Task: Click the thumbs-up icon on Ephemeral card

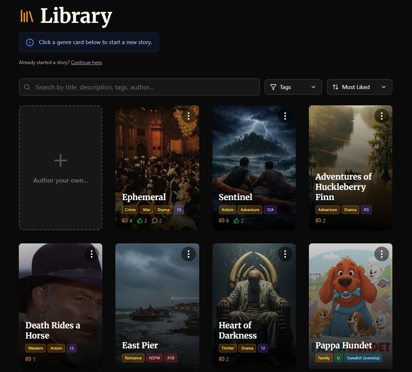Action: point(140,221)
